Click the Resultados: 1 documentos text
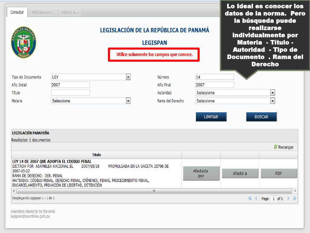The image size is (310, 233). tap(31, 140)
